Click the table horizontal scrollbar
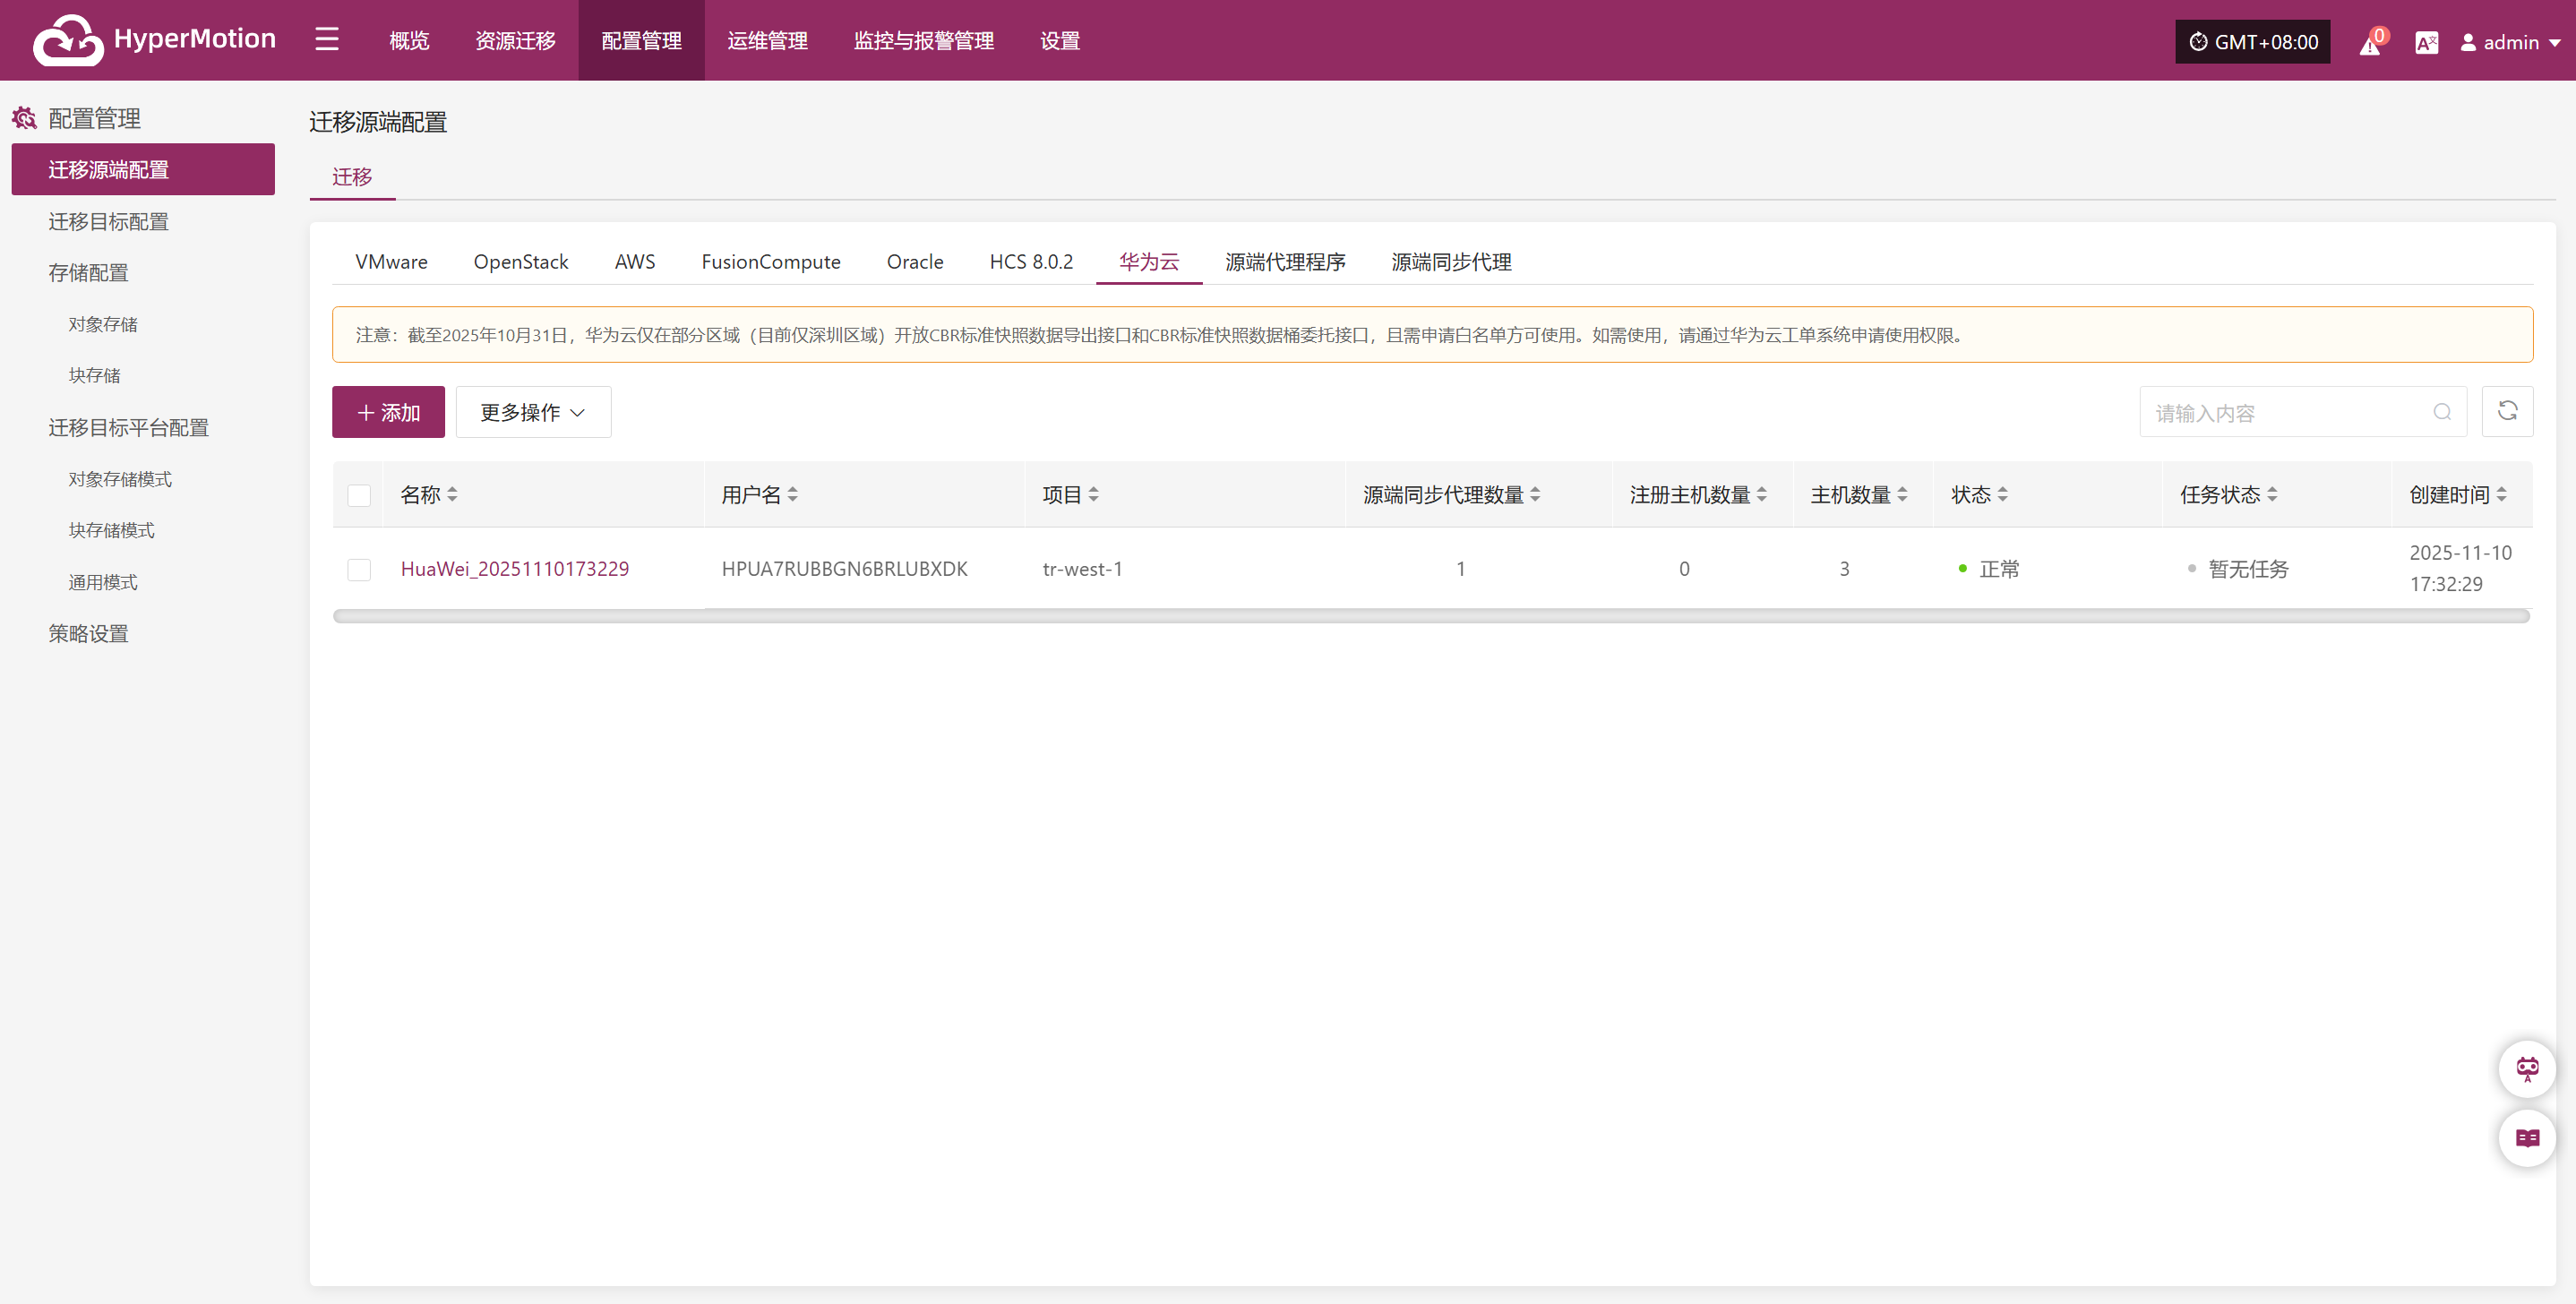The width and height of the screenshot is (2576, 1304). pos(1430,616)
